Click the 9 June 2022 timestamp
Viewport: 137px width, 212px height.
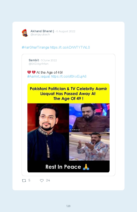pos(49,60)
